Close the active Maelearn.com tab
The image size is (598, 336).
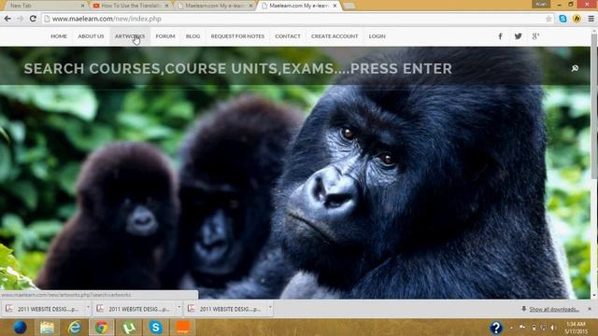(x=335, y=6)
